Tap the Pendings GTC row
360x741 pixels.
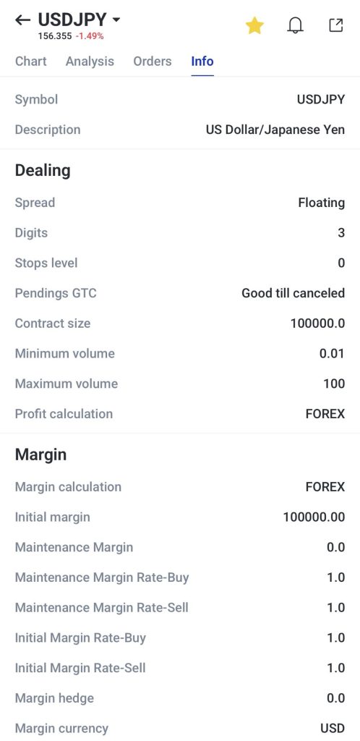(180, 293)
